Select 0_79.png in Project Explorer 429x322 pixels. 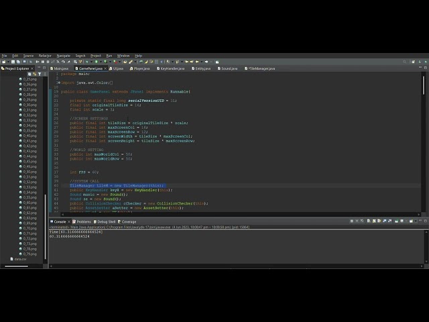pos(28,254)
